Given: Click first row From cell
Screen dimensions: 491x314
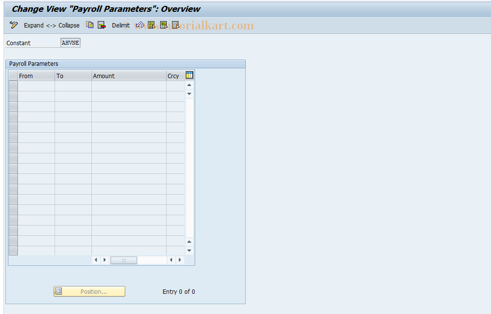Looking at the screenshot, I should click(36, 86).
